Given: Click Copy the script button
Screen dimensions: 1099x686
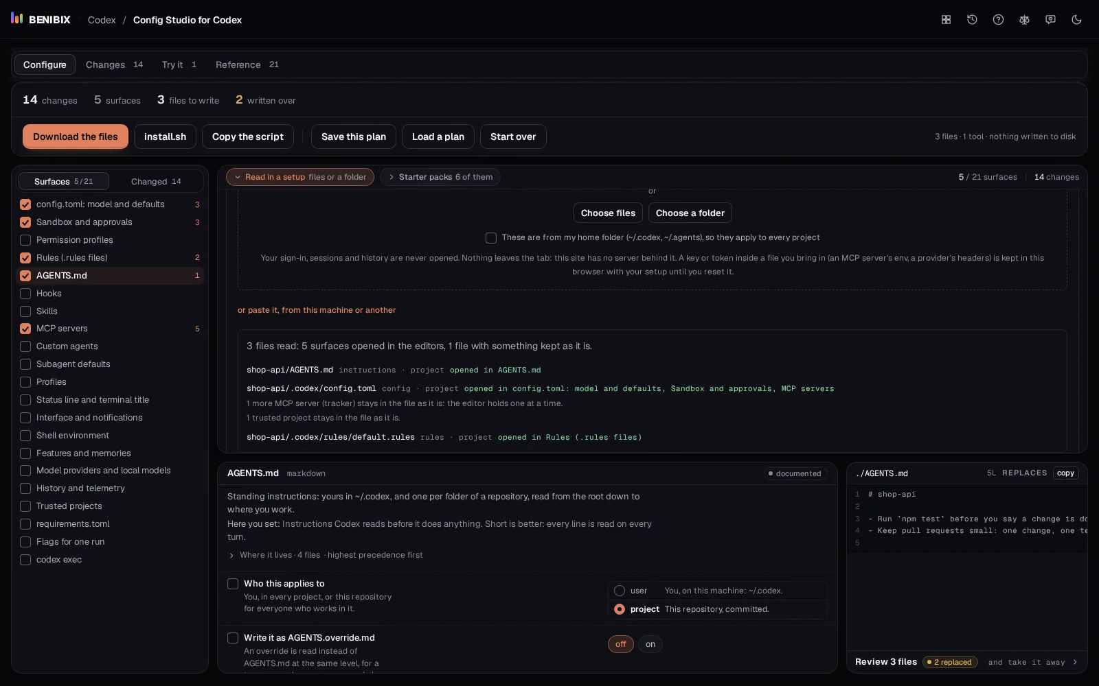Looking at the screenshot, I should [248, 137].
